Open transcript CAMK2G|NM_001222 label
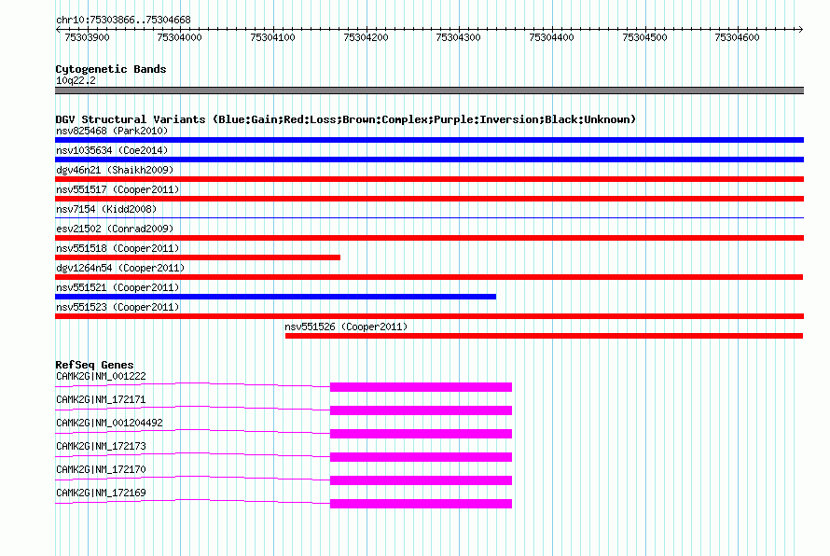The image size is (830, 556). pos(101,377)
